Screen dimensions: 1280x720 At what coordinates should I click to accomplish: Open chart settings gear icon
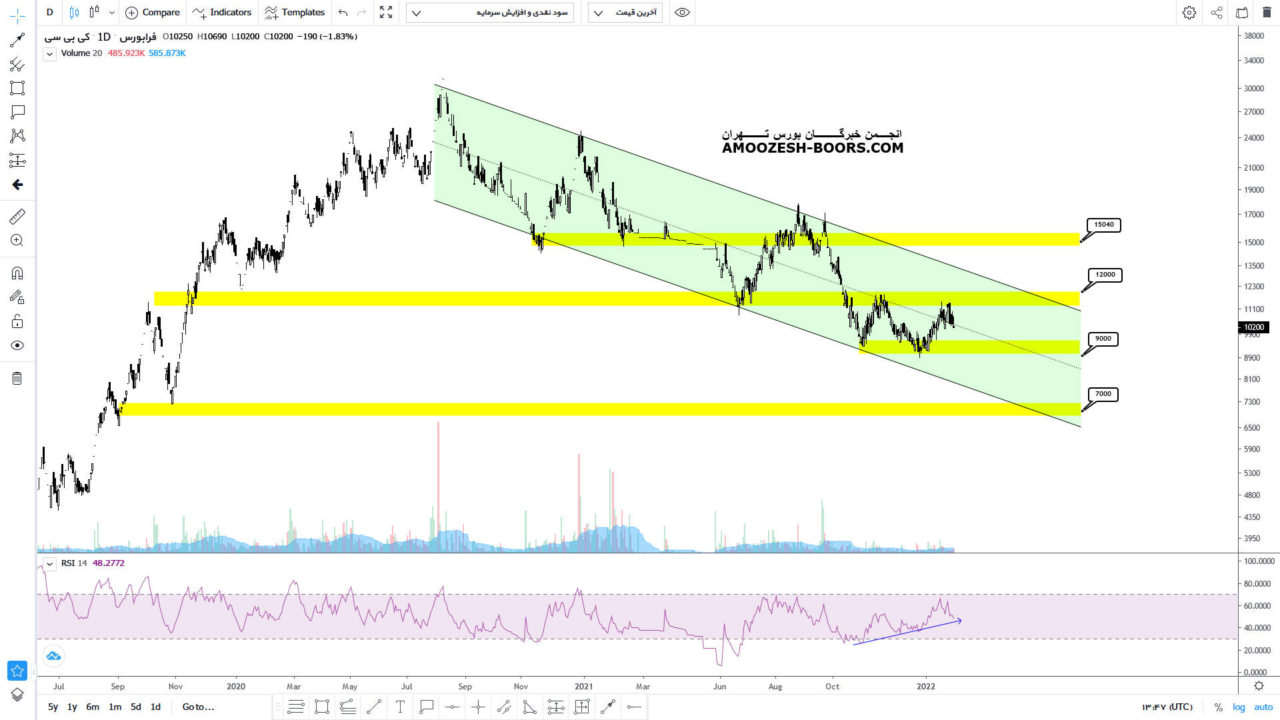pyautogui.click(x=1189, y=13)
